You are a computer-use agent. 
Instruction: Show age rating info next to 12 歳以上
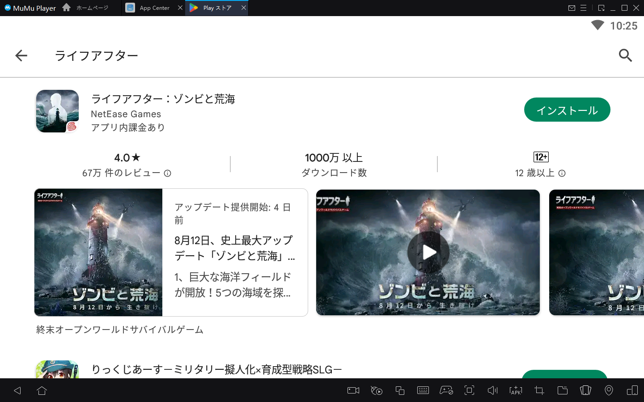click(x=562, y=173)
